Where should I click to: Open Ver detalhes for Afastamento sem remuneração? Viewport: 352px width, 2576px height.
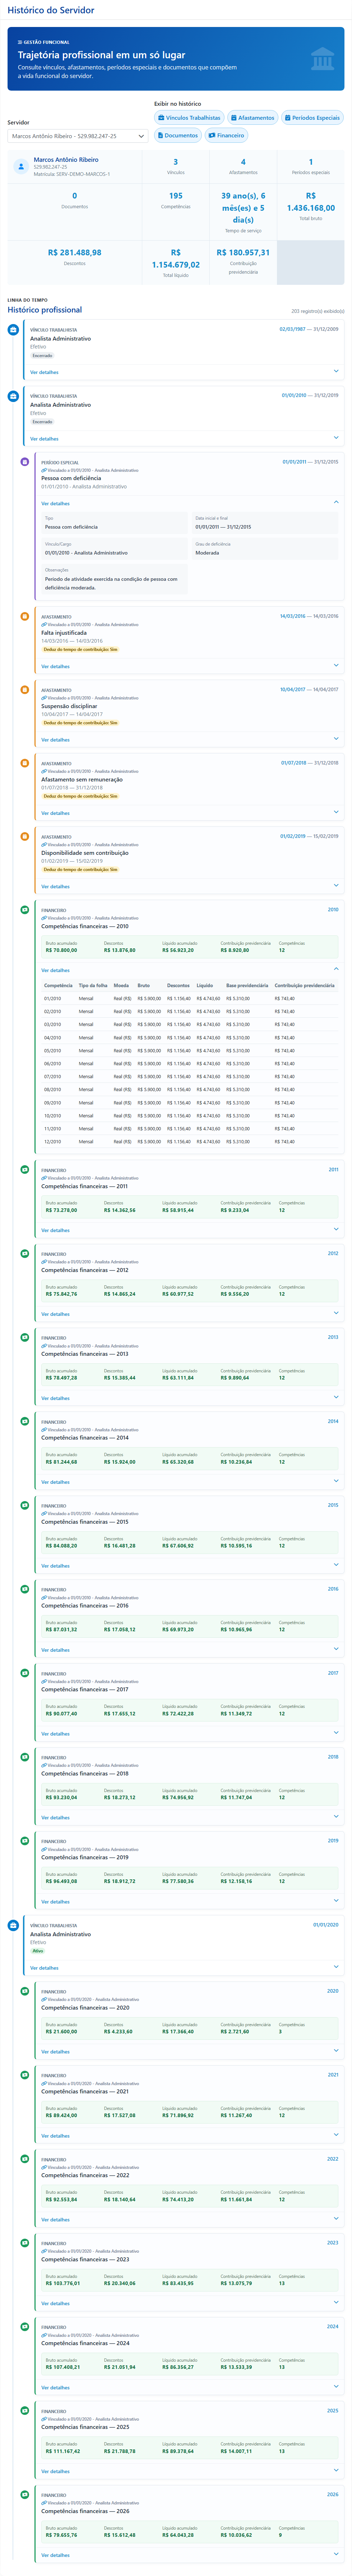pyautogui.click(x=55, y=813)
